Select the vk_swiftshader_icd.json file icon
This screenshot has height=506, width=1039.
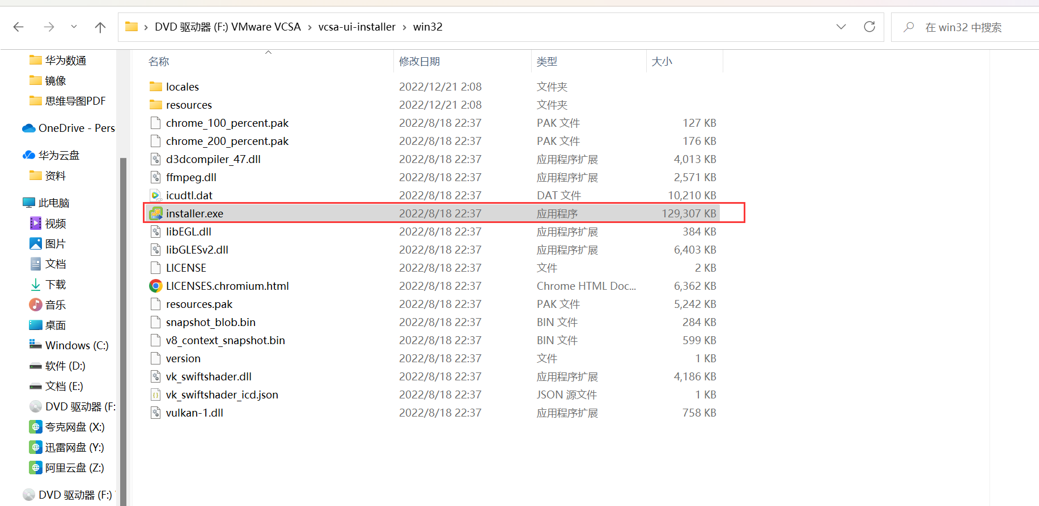[x=156, y=394]
